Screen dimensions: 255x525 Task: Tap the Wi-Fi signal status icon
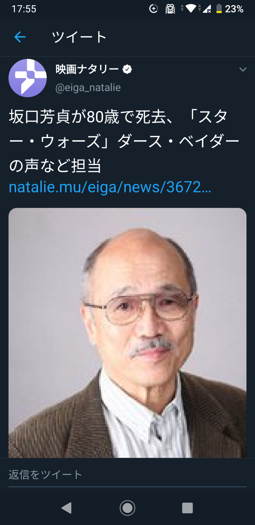[x=191, y=9]
